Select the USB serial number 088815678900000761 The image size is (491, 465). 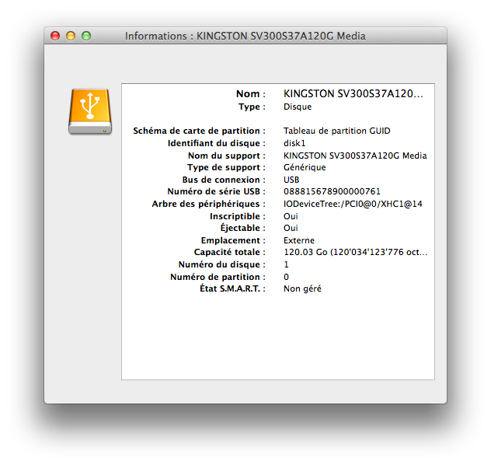click(332, 191)
